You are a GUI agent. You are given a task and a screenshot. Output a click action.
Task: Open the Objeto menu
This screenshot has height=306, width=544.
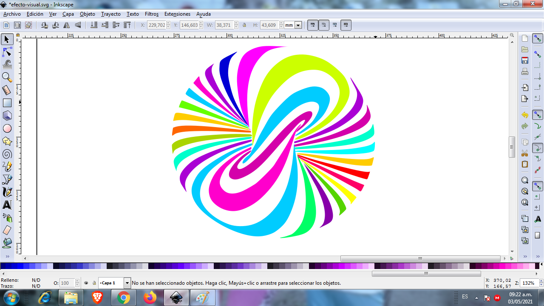[x=88, y=14]
